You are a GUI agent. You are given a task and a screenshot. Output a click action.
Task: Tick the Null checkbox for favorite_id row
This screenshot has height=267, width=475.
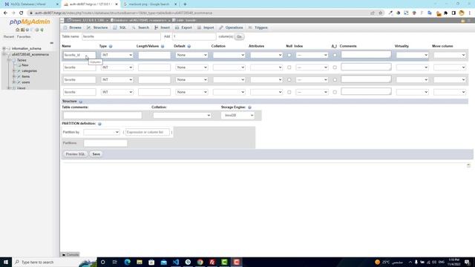tap(289, 55)
